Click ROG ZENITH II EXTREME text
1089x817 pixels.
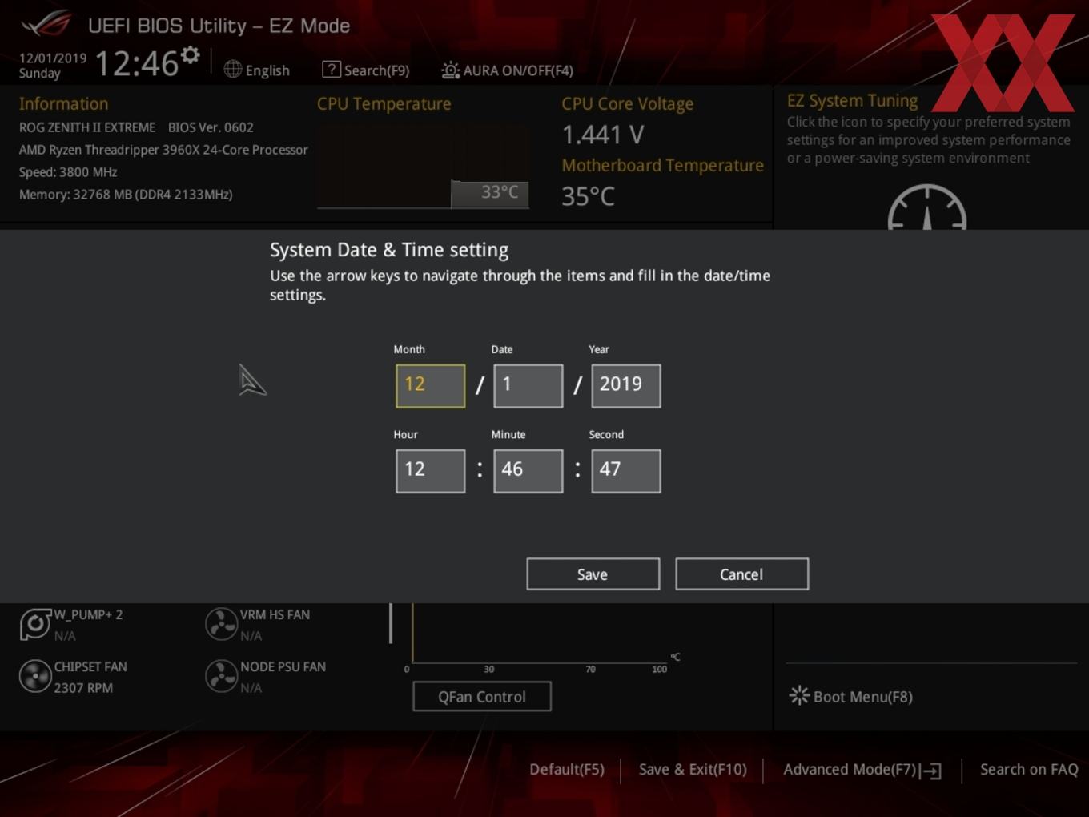tap(87, 127)
